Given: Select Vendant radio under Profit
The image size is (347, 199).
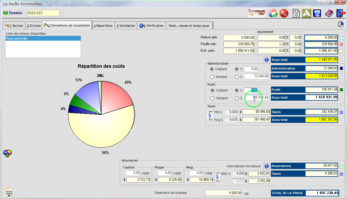Looking at the screenshot, I should tap(212, 98).
